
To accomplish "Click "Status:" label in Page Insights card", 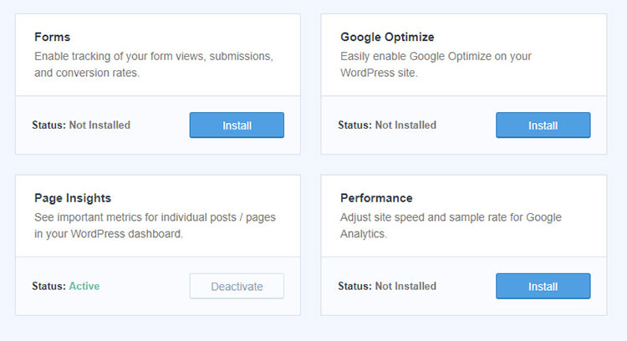I will [48, 287].
